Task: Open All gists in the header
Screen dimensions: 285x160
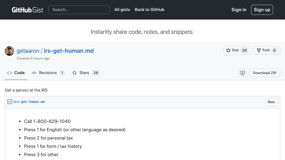Action: 122,9
